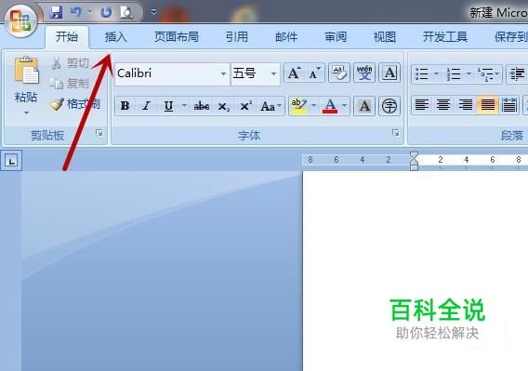Image resolution: width=528 pixels, height=371 pixels.
Task: Shrink font size with small A icon
Action: click(x=314, y=73)
